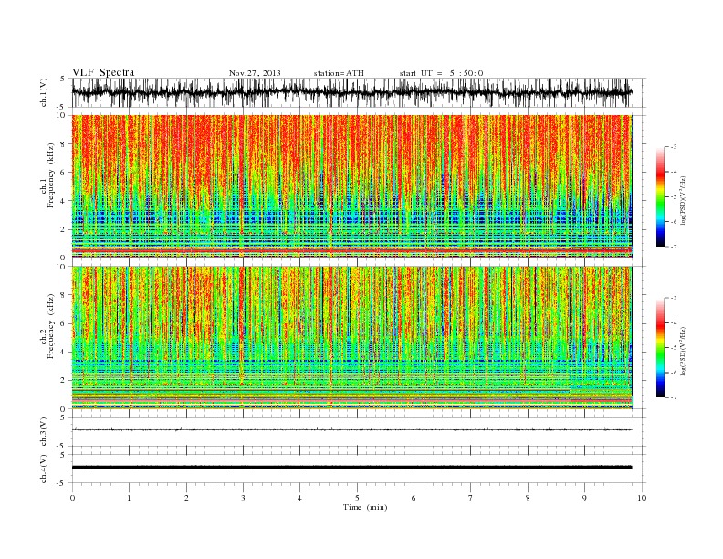Click inside the ch.1 spectrogram panel
The image size is (723, 559).
pyautogui.click(x=351, y=185)
